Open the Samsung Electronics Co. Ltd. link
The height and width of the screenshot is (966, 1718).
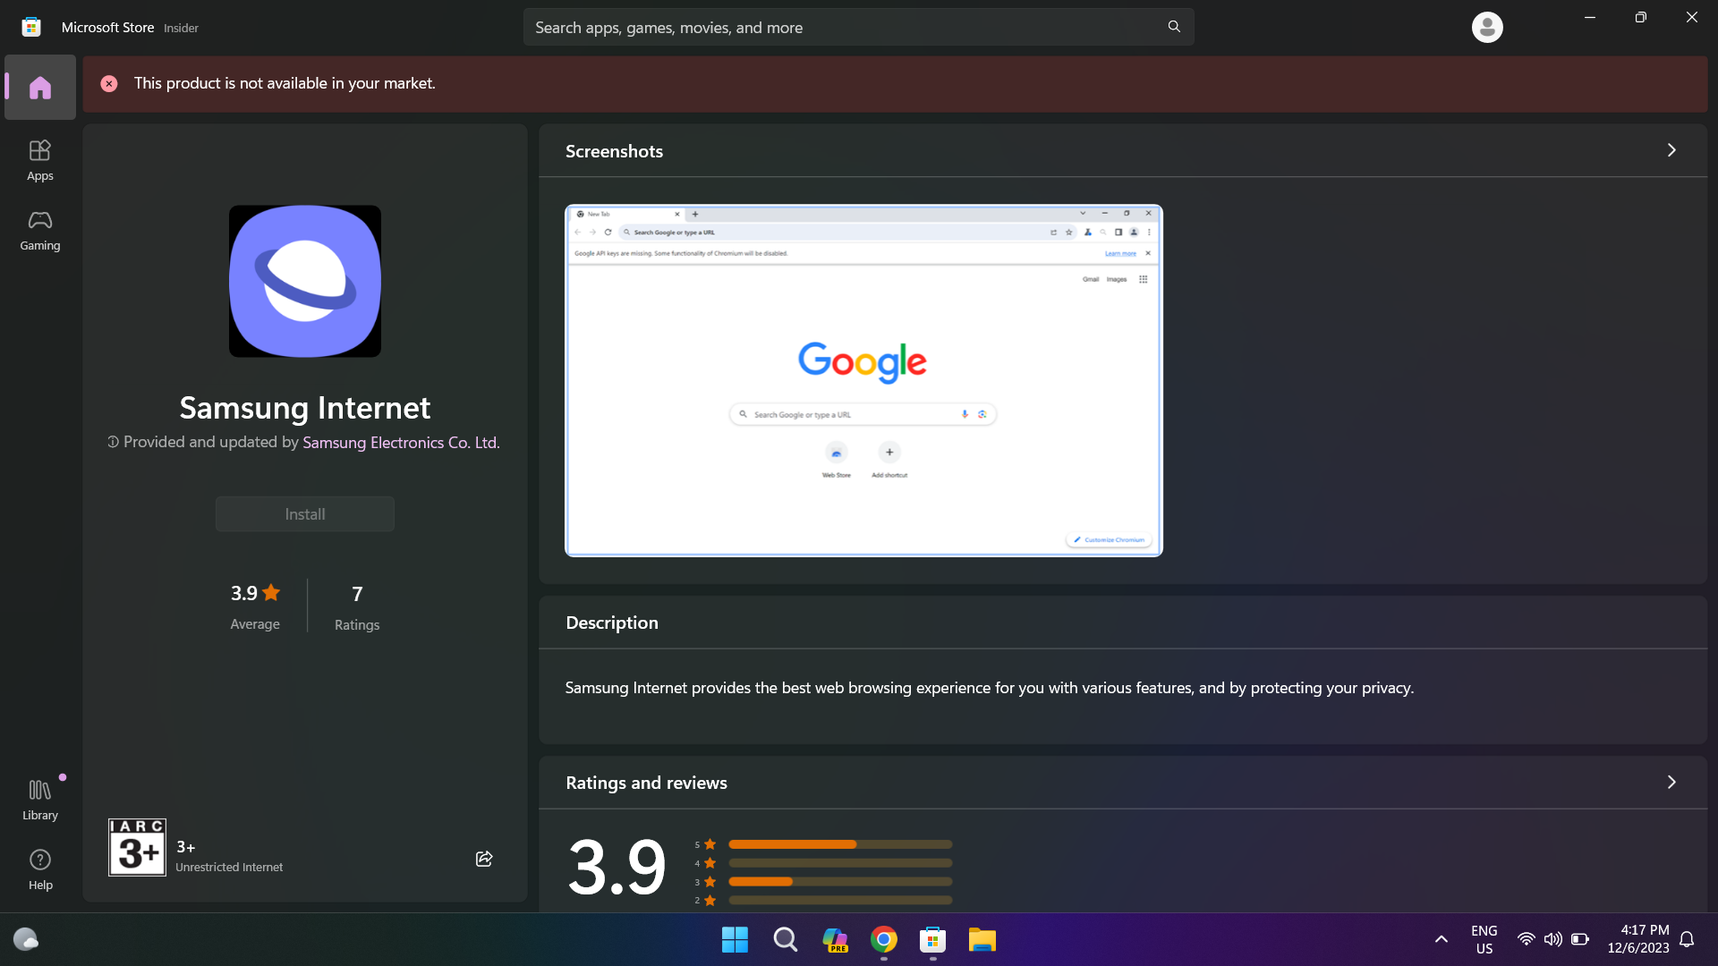tap(401, 442)
